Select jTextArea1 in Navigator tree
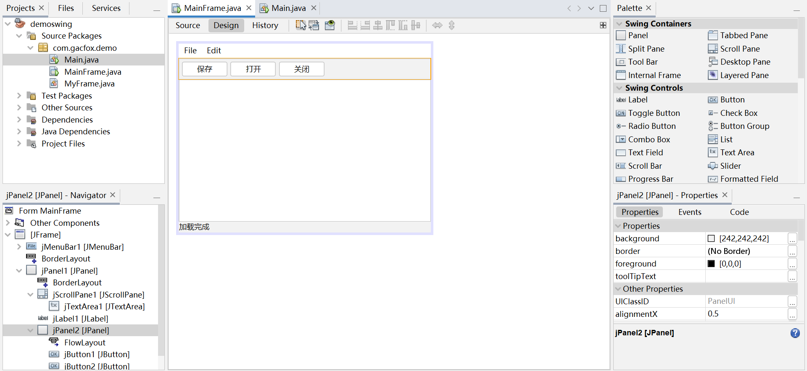The height and width of the screenshot is (371, 807). point(104,306)
